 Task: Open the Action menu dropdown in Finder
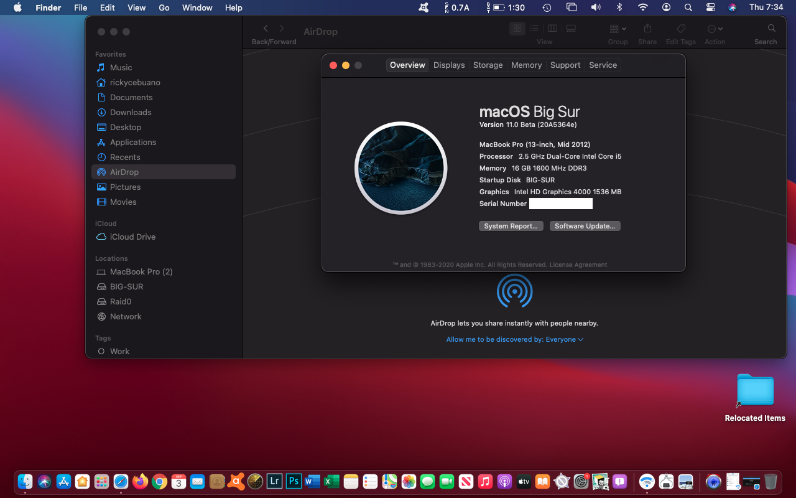tap(715, 29)
